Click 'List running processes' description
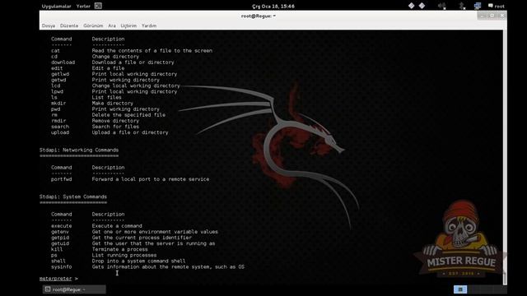The height and width of the screenshot is (296, 527). click(x=124, y=255)
